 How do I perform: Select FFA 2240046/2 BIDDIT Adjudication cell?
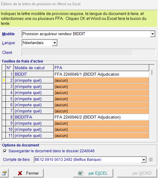[x=101, y=117]
